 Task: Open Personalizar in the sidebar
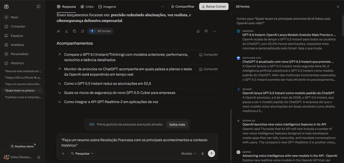(x=16, y=54)
